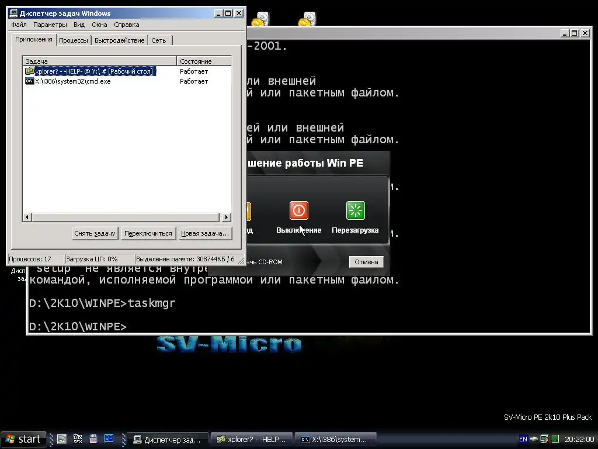Minimize the cmd console window

[565, 33]
